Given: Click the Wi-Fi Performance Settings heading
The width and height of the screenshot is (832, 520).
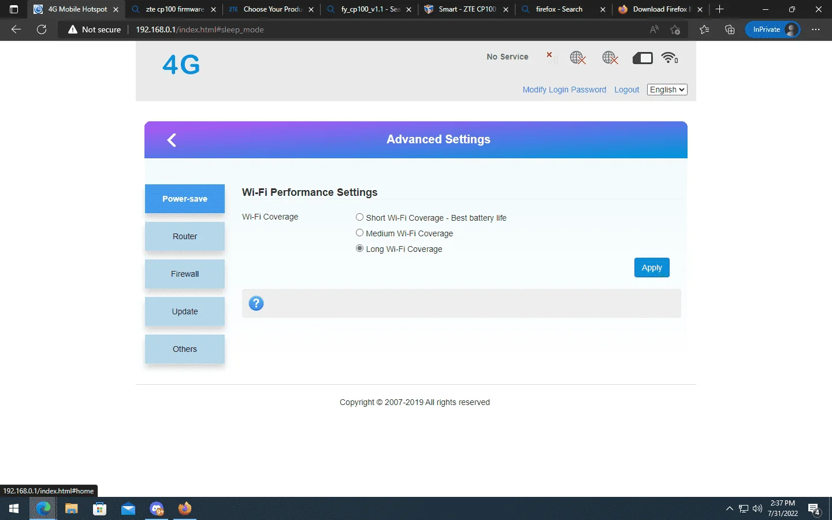Looking at the screenshot, I should [x=310, y=192].
